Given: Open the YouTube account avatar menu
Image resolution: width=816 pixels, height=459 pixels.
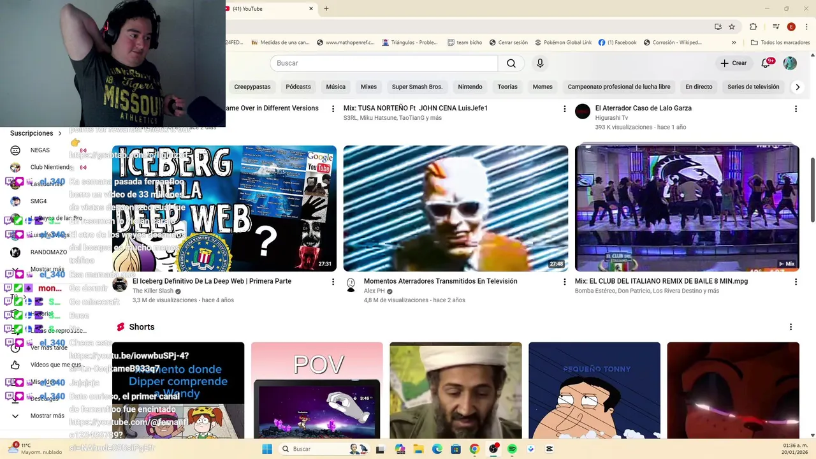Looking at the screenshot, I should pyautogui.click(x=790, y=63).
